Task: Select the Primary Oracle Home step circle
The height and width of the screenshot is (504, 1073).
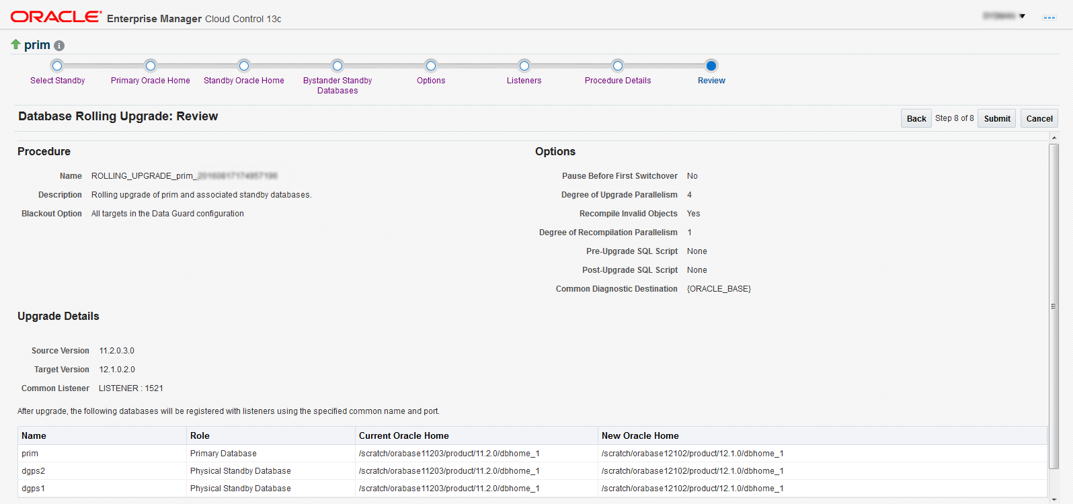Action: (x=151, y=66)
